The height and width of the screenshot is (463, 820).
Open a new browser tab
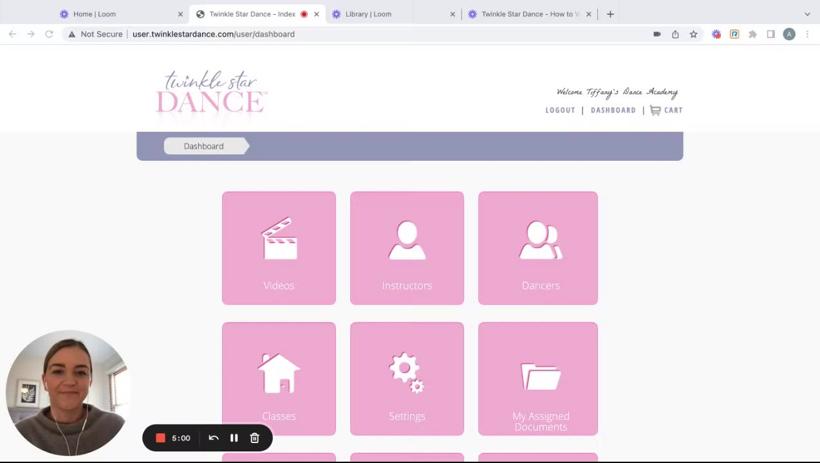point(610,14)
